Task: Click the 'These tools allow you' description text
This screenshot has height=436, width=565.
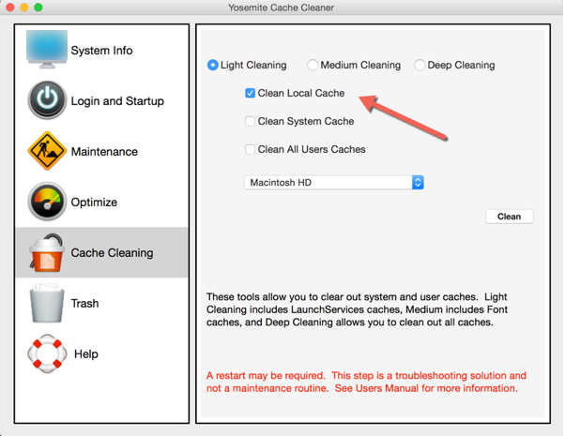Action: (x=357, y=309)
